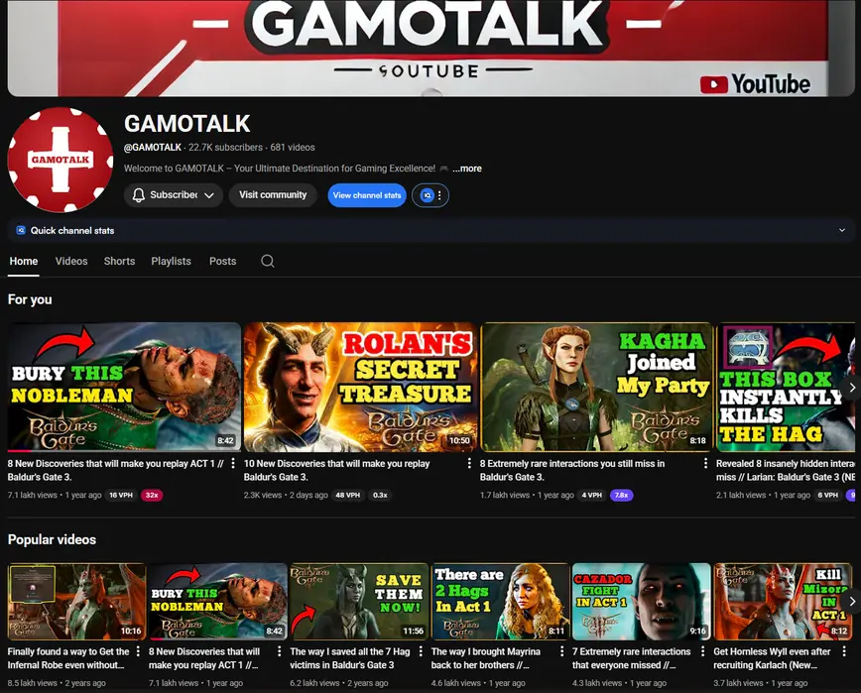Play the 'Rolan's Secret Treasure' thumbnail
Screen dimensions: 861x693
[360, 387]
